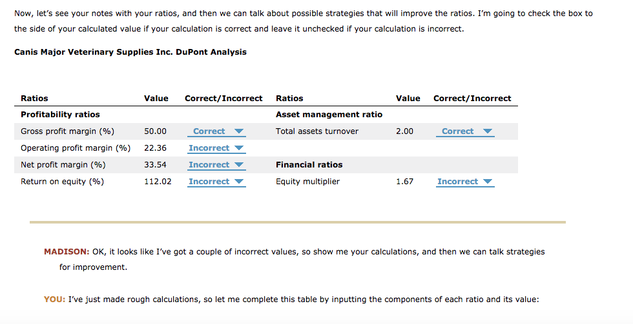The width and height of the screenshot is (633, 324).
Task: Select the value 50.00 for Gross profit margin
Action: tap(155, 131)
